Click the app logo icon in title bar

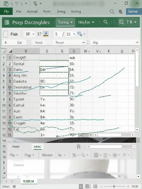point(6,4)
